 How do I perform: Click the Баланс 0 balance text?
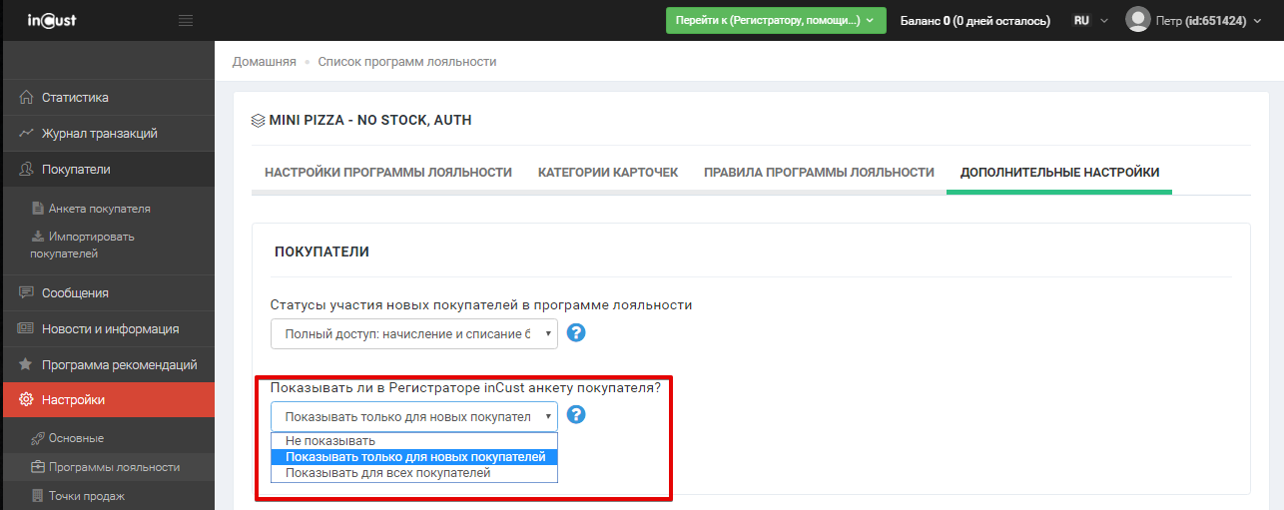click(x=974, y=20)
